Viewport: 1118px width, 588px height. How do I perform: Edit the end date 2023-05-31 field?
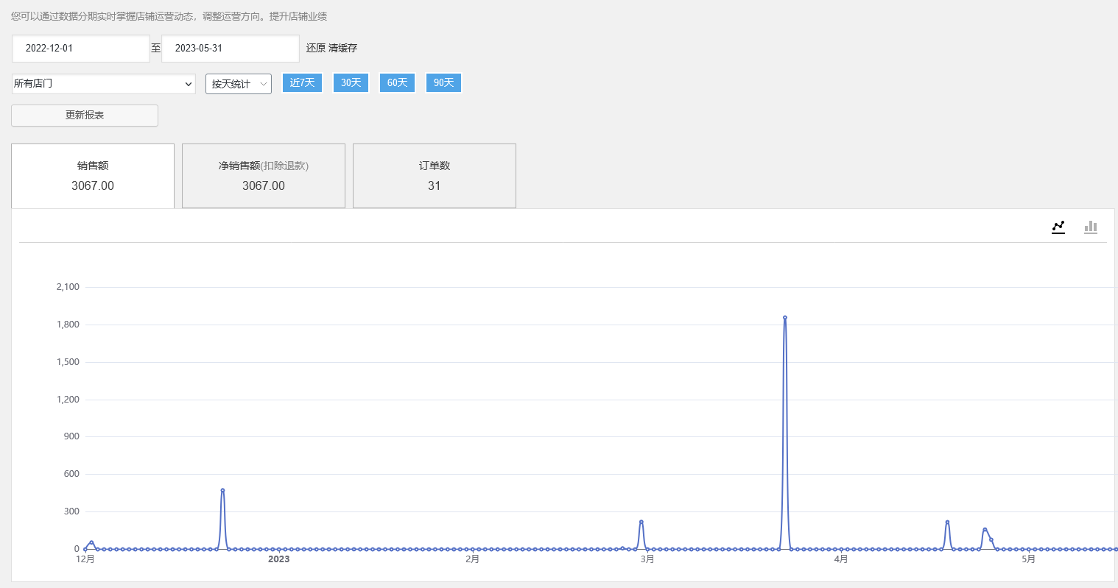[x=231, y=49]
